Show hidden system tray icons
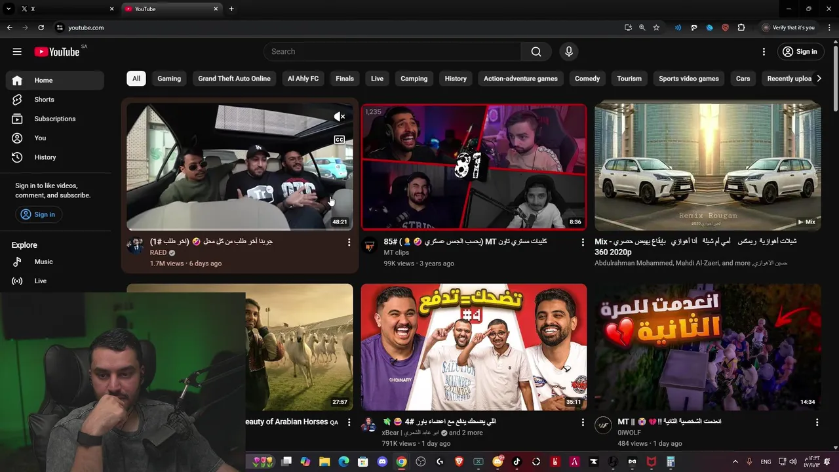Image resolution: width=839 pixels, height=472 pixels. (735, 462)
